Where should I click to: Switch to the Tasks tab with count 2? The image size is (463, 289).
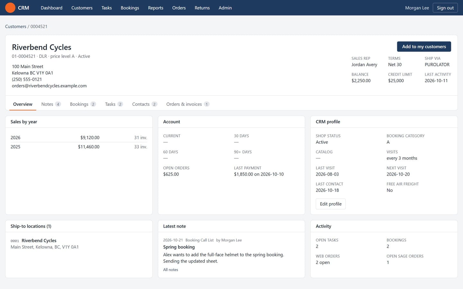pyautogui.click(x=114, y=104)
